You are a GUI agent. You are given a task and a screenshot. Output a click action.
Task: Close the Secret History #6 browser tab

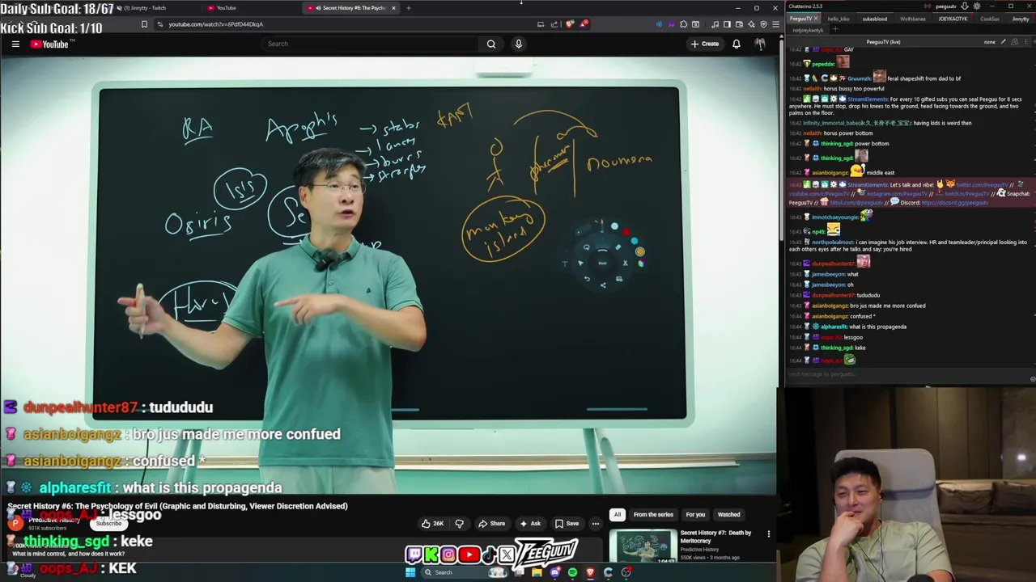tap(393, 8)
